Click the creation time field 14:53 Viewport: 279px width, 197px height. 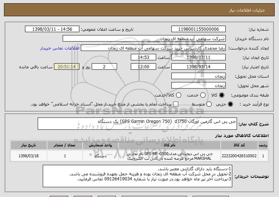point(143,57)
